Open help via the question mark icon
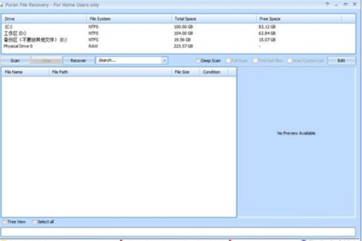Viewport: 362px width, 241px height. pyautogui.click(x=327, y=4)
